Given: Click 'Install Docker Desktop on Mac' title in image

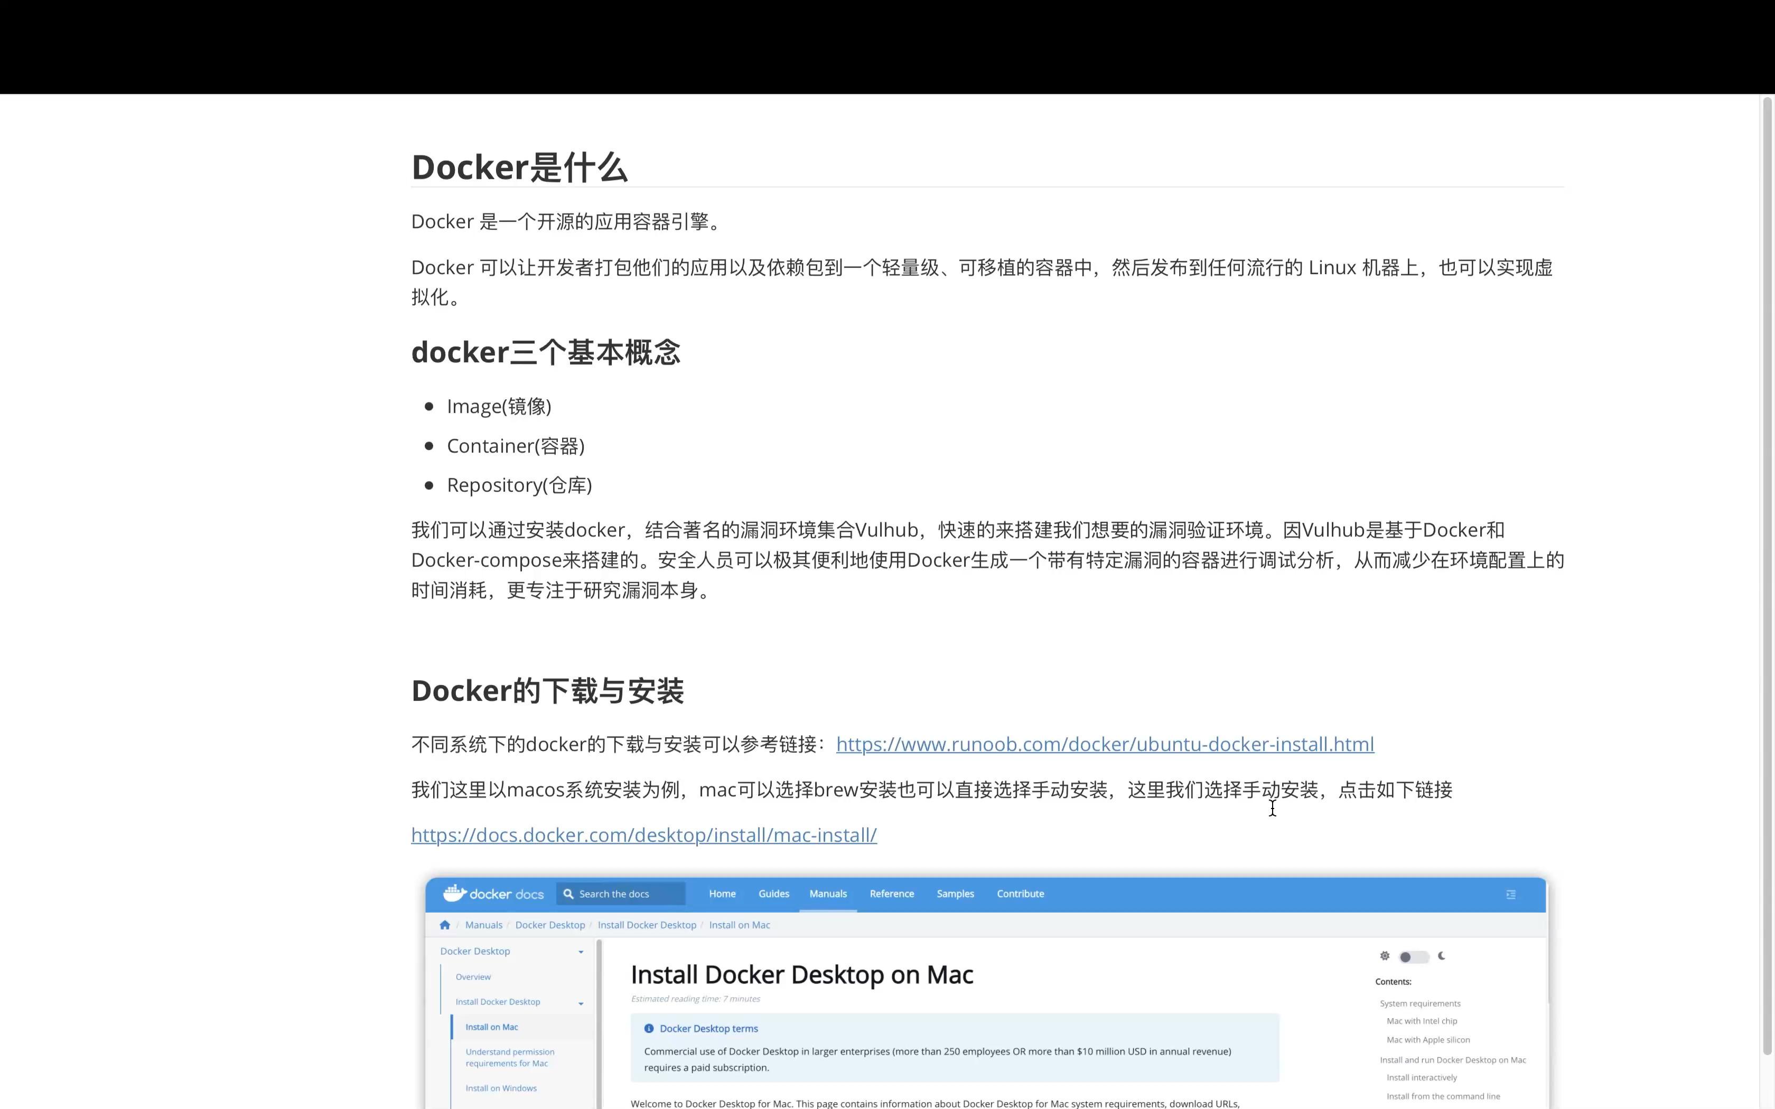Looking at the screenshot, I should [802, 975].
